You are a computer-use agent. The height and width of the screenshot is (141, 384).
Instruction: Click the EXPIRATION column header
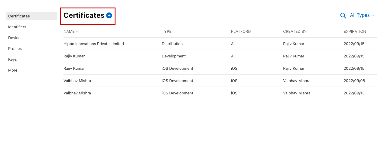[x=355, y=32]
